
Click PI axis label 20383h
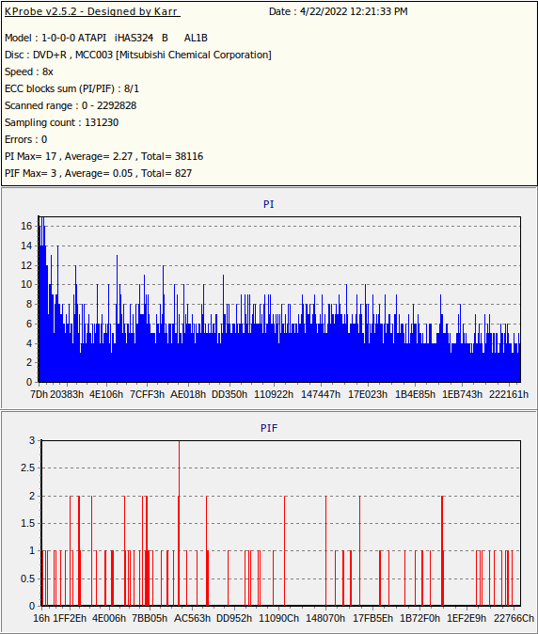tap(67, 394)
